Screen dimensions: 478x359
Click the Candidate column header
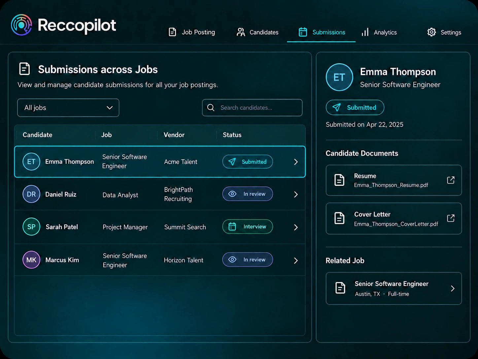point(37,135)
